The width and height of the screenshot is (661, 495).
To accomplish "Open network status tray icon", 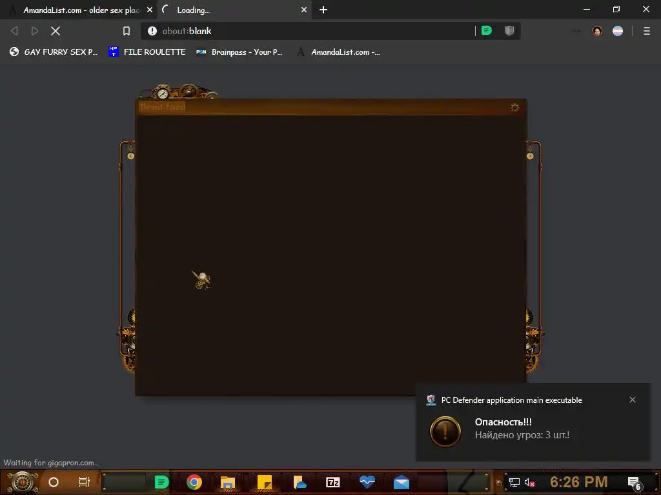I will 514,482.
